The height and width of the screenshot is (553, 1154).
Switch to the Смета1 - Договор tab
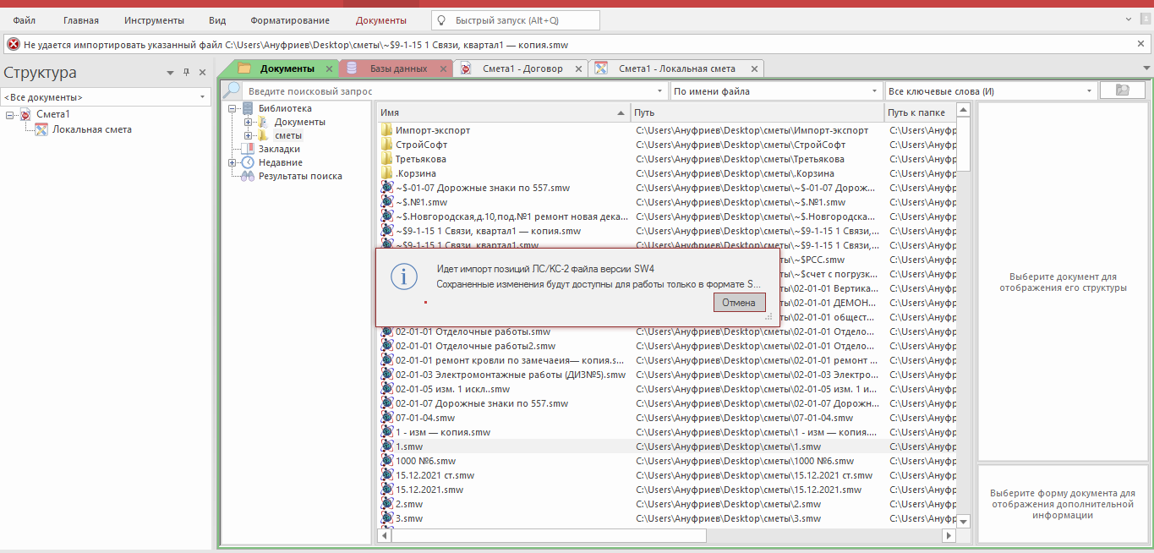522,68
